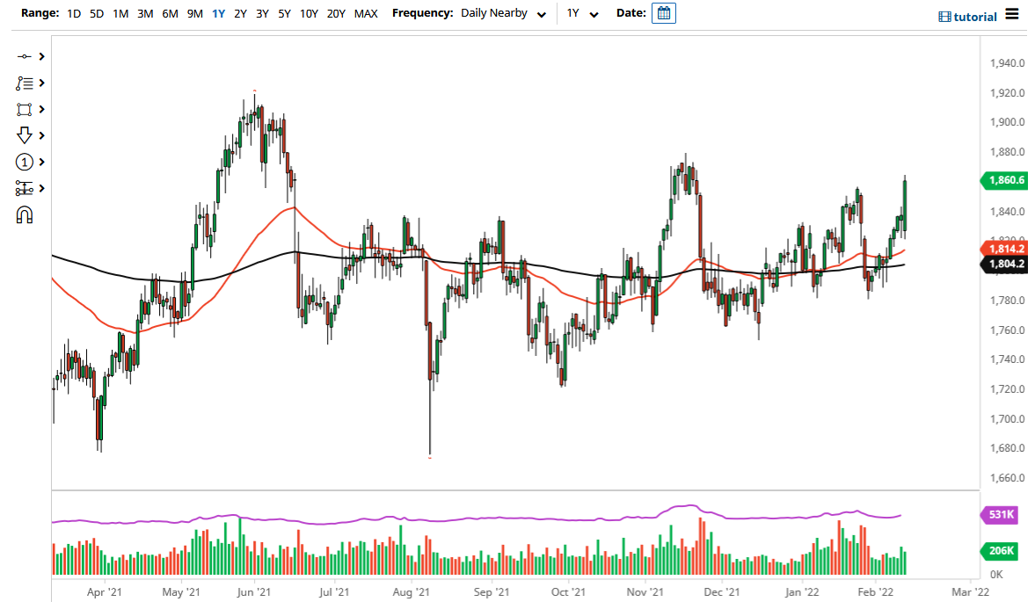The image size is (1035, 609).
Task: Click the 0K volume axis label
Action: (996, 574)
